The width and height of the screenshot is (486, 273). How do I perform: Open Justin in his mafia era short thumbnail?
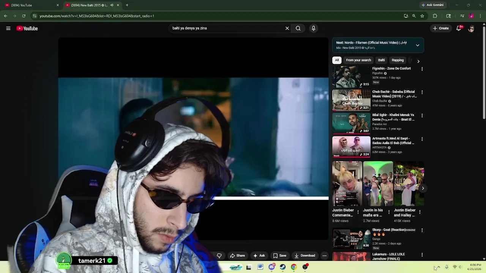tap(378, 184)
